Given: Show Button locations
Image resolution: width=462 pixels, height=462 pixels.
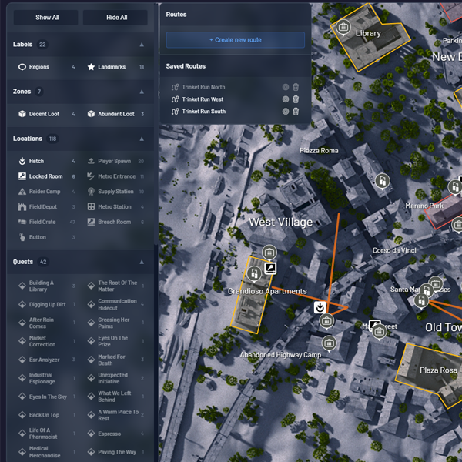Looking at the screenshot, I should 46,237.
